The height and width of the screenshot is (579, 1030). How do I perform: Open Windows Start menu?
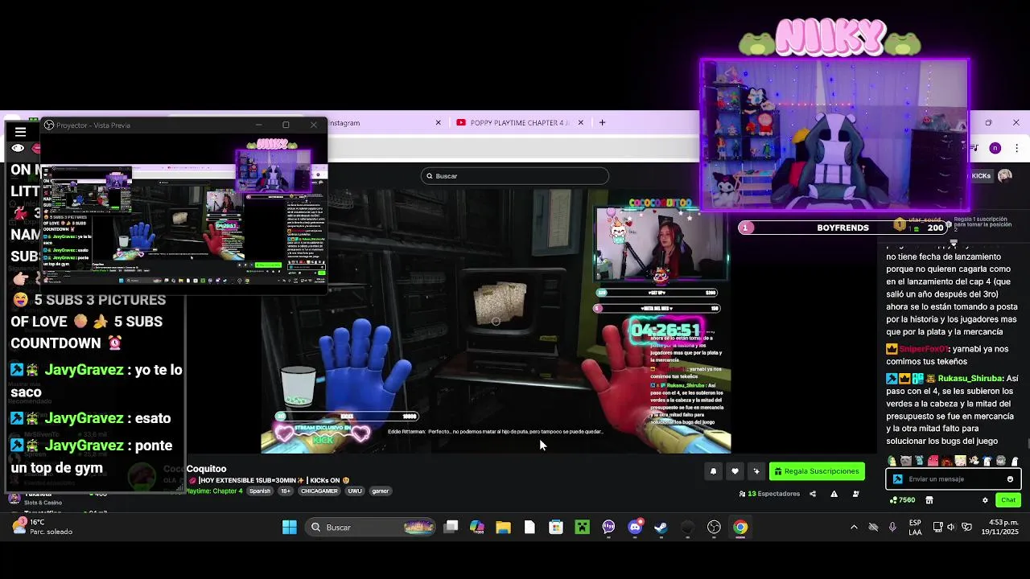tap(290, 528)
